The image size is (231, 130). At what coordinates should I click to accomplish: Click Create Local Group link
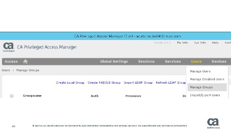pos(70,83)
